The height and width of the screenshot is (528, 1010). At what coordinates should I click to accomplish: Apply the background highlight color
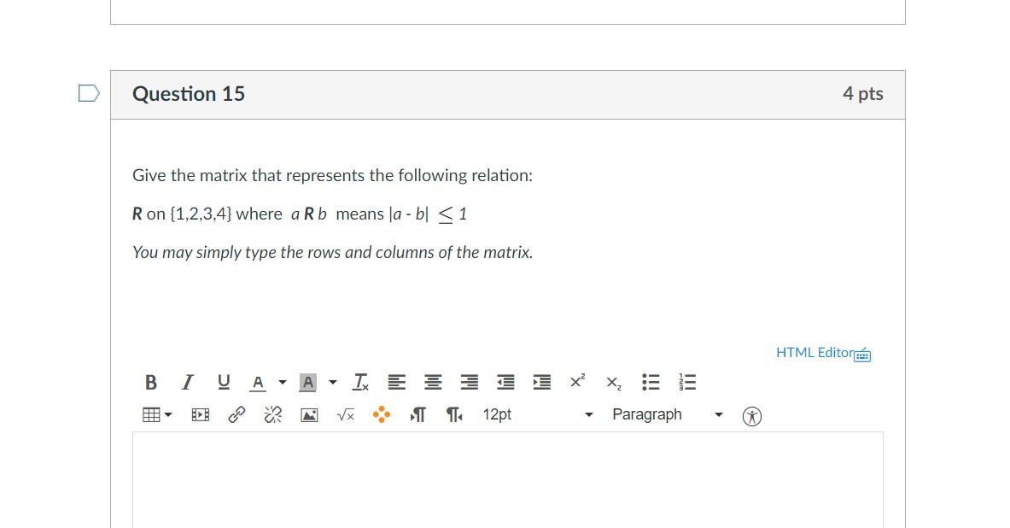[x=308, y=383]
